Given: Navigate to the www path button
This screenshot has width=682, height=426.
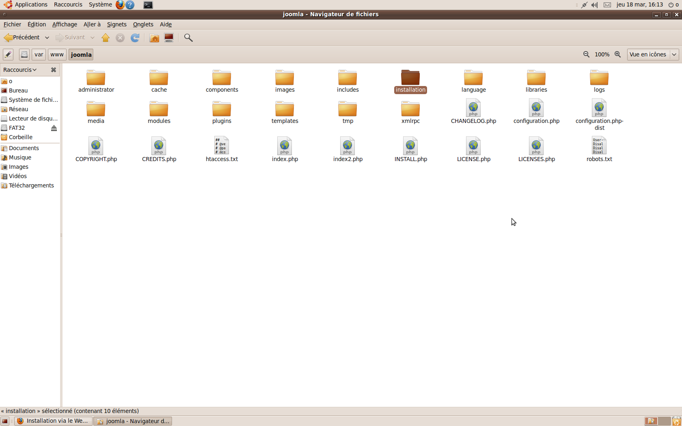Looking at the screenshot, I should [x=57, y=54].
